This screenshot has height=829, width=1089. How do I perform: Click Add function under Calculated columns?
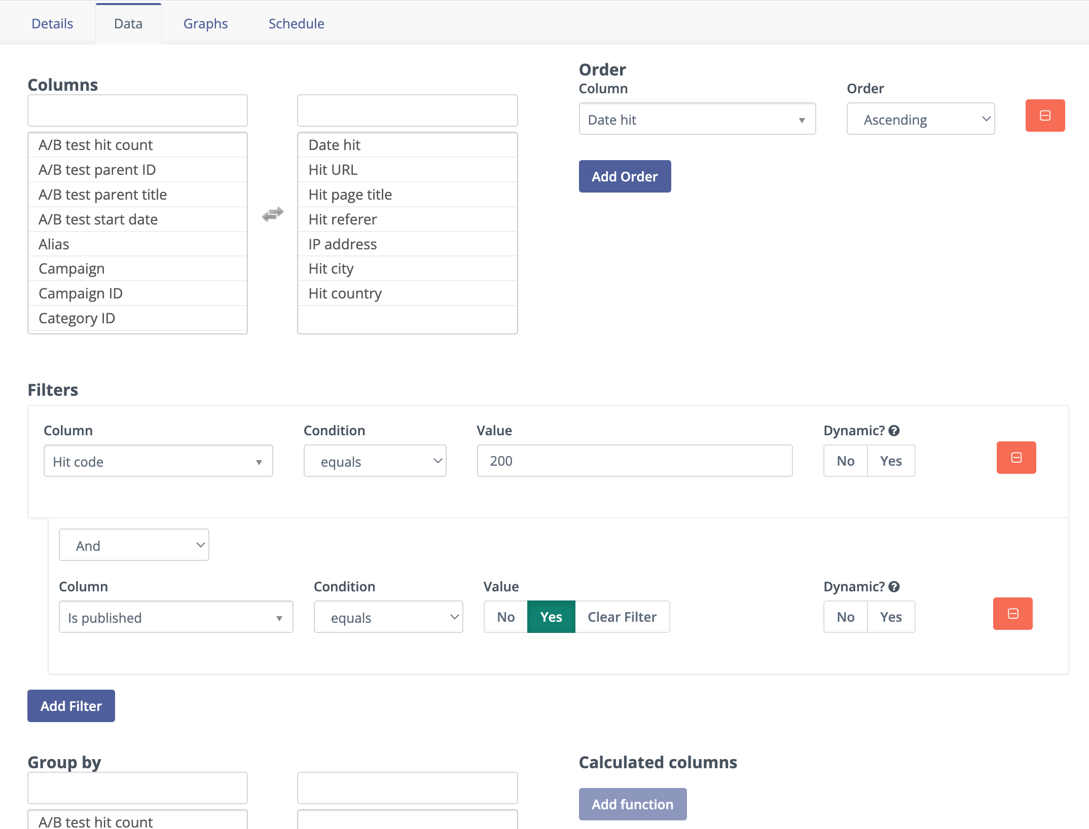point(632,804)
